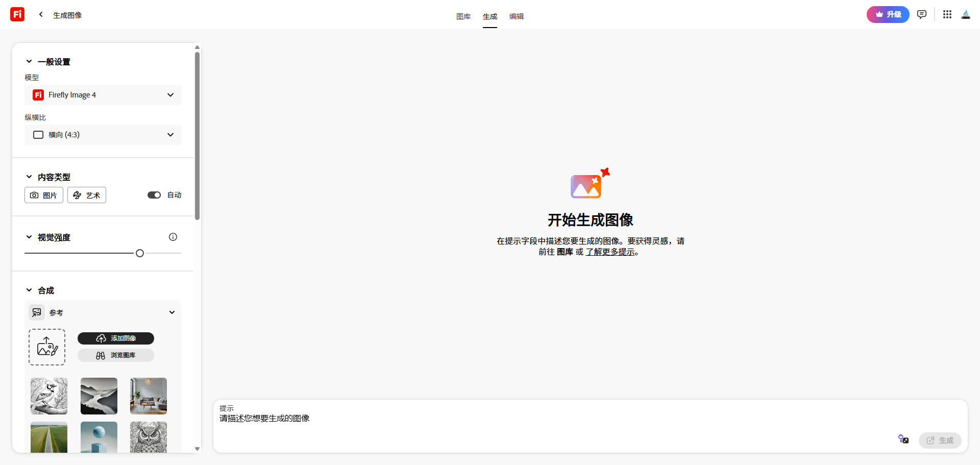Select the 艺术 content type option
This screenshot has width=980, height=465.
[x=86, y=195]
